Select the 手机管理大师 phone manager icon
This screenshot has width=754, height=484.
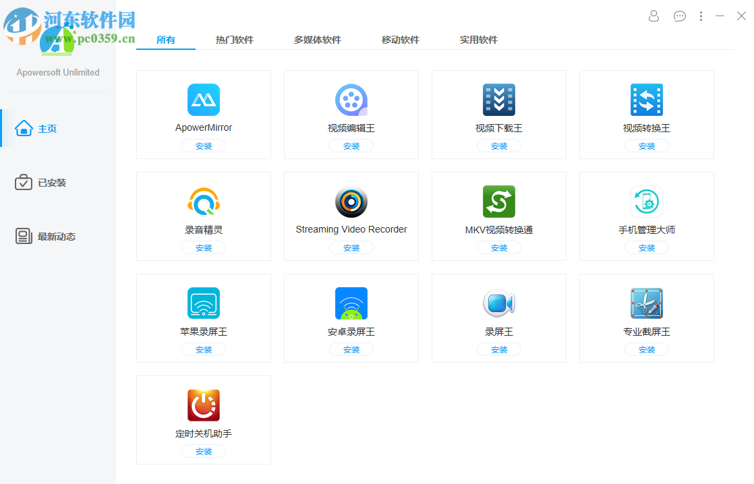[646, 202]
